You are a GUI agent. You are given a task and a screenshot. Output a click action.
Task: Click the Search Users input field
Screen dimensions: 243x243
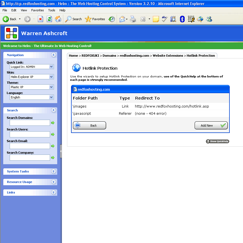[30, 134]
